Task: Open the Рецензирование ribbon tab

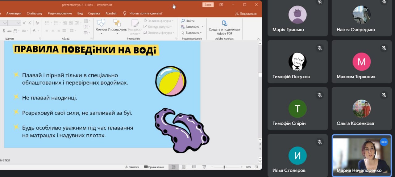Action: point(60,13)
